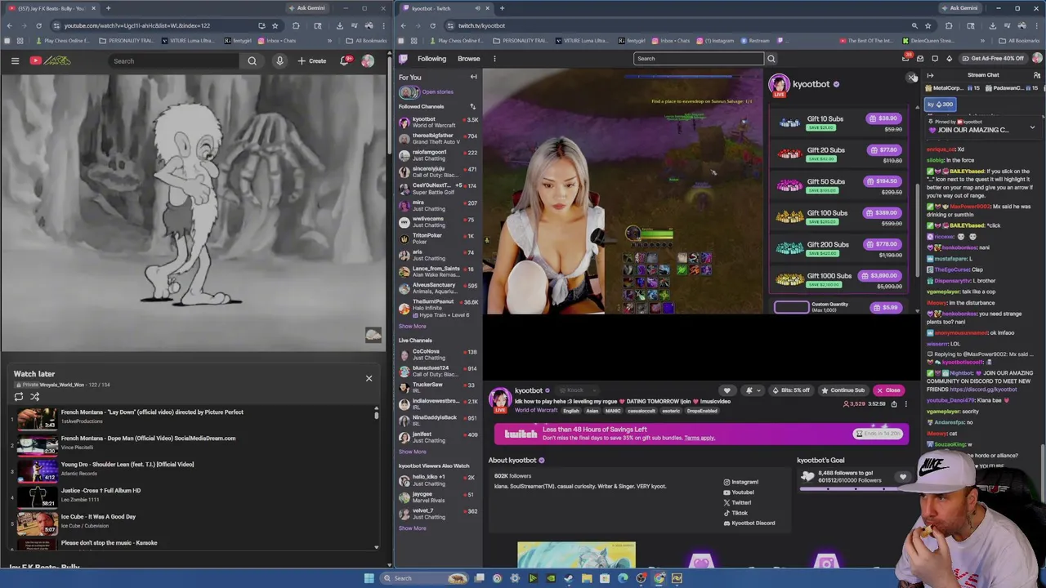The height and width of the screenshot is (588, 1046).
Task: Buy Gift 10 Subs for $38.90
Action: [x=884, y=118]
